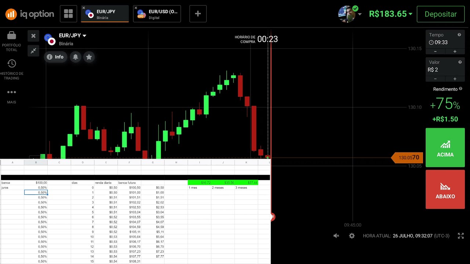This screenshot has width=470, height=264.
Task: Add EUR/JPY to favorites star
Action: [x=89, y=57]
